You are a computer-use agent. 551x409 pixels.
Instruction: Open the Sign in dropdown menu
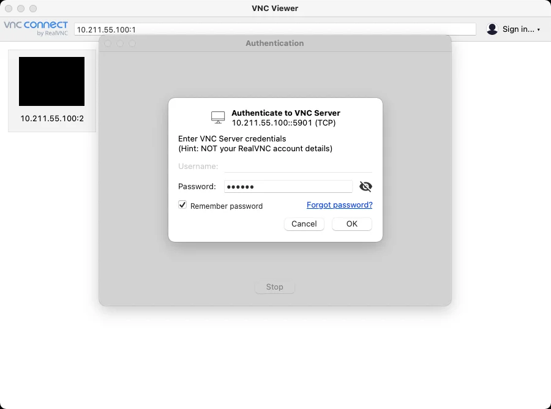tap(518, 29)
